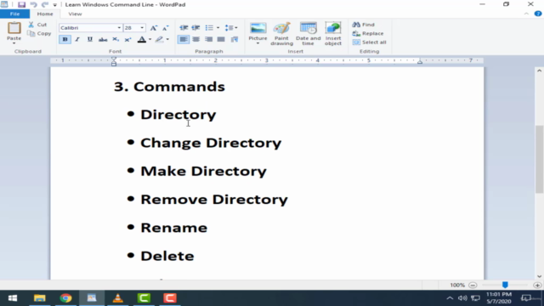Click the Find button
544x306 pixels.
tap(363, 25)
